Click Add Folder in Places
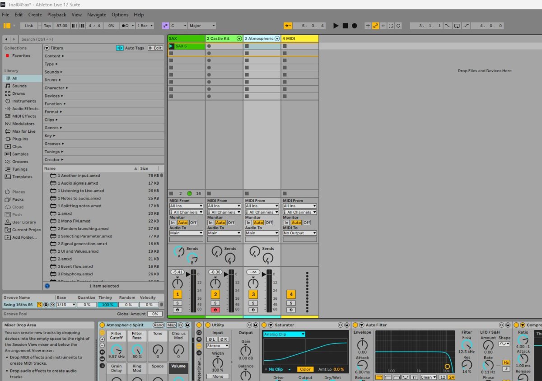Image resolution: width=542 pixels, height=381 pixels. 24,237
